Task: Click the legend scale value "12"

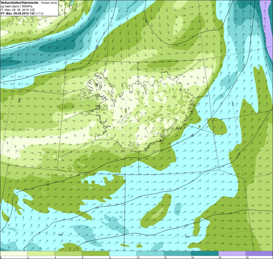Action: tap(165, 257)
